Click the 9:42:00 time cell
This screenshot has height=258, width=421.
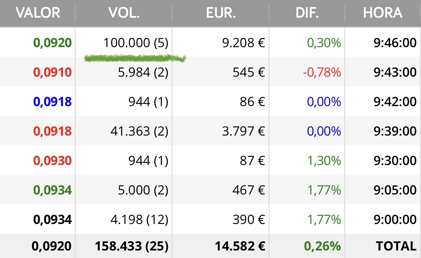coord(395,102)
